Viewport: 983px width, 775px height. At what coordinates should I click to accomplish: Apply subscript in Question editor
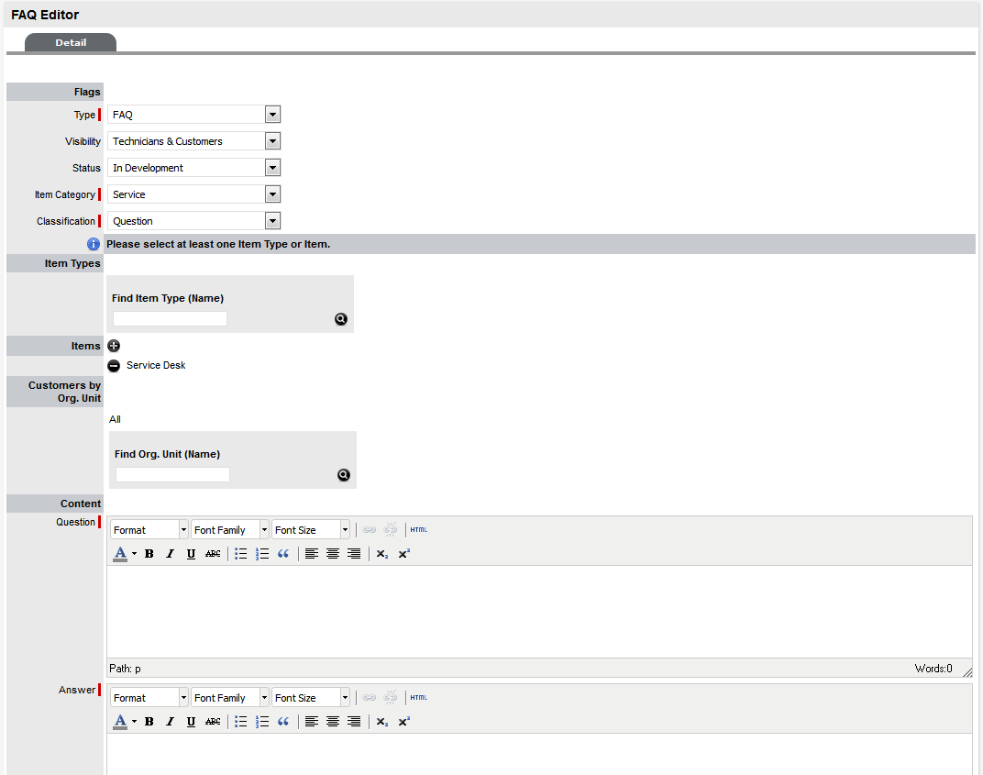pos(382,554)
